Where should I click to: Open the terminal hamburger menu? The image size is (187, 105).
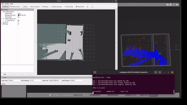(160, 72)
